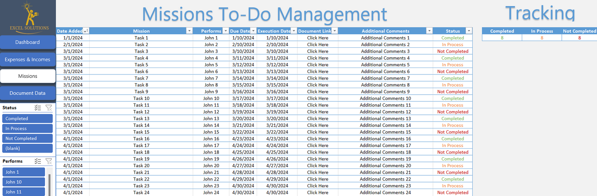Click the Missions To-Do Management title

point(264,14)
